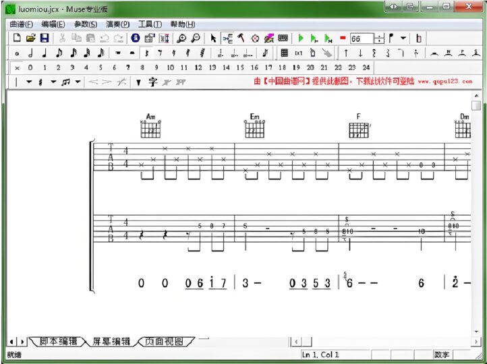Click the circled cross erase icon
487x364 pixels.
255,38
